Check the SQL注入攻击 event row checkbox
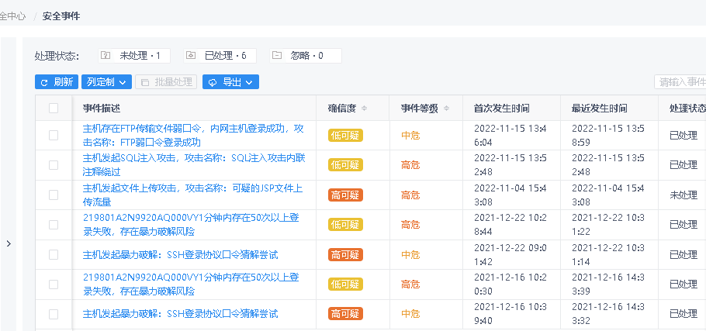706x331 pixels. pyautogui.click(x=54, y=165)
